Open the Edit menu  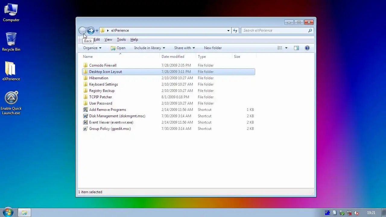[96, 39]
